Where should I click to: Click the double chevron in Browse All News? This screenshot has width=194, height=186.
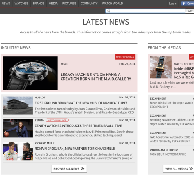click(82, 169)
